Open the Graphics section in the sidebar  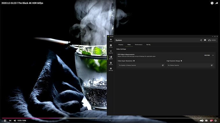[111, 52]
